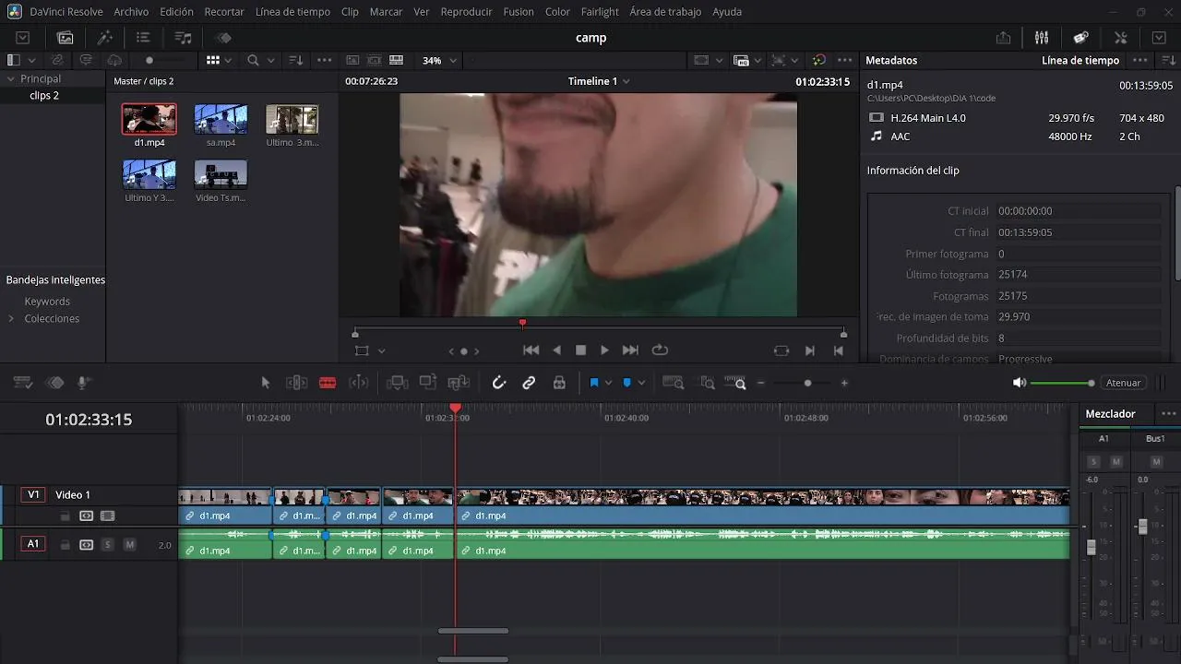Select the Dynamic Trim tool
Image resolution: width=1181 pixels, height=664 pixels.
[x=359, y=383]
